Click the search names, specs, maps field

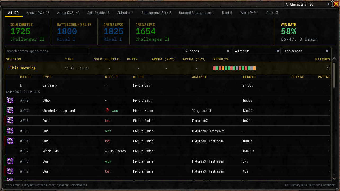(47, 51)
